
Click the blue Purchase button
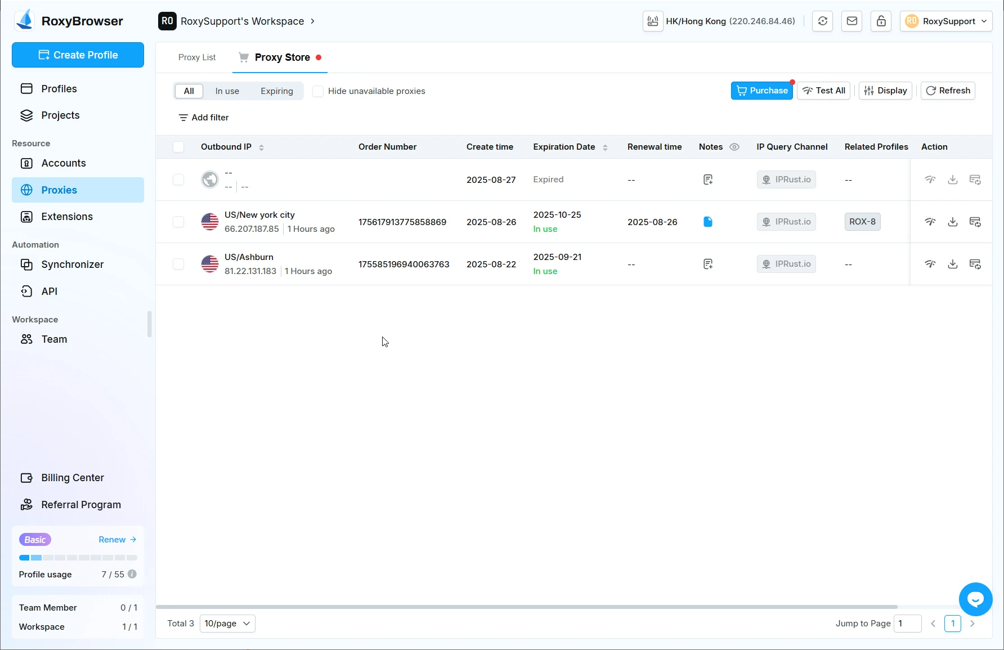(x=761, y=91)
